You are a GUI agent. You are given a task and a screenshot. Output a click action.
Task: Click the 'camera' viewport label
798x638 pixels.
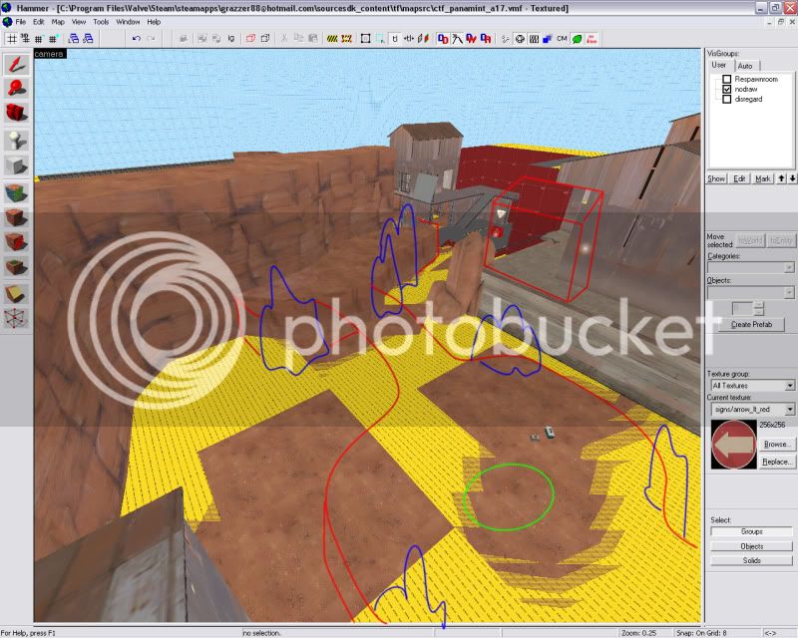[49, 54]
